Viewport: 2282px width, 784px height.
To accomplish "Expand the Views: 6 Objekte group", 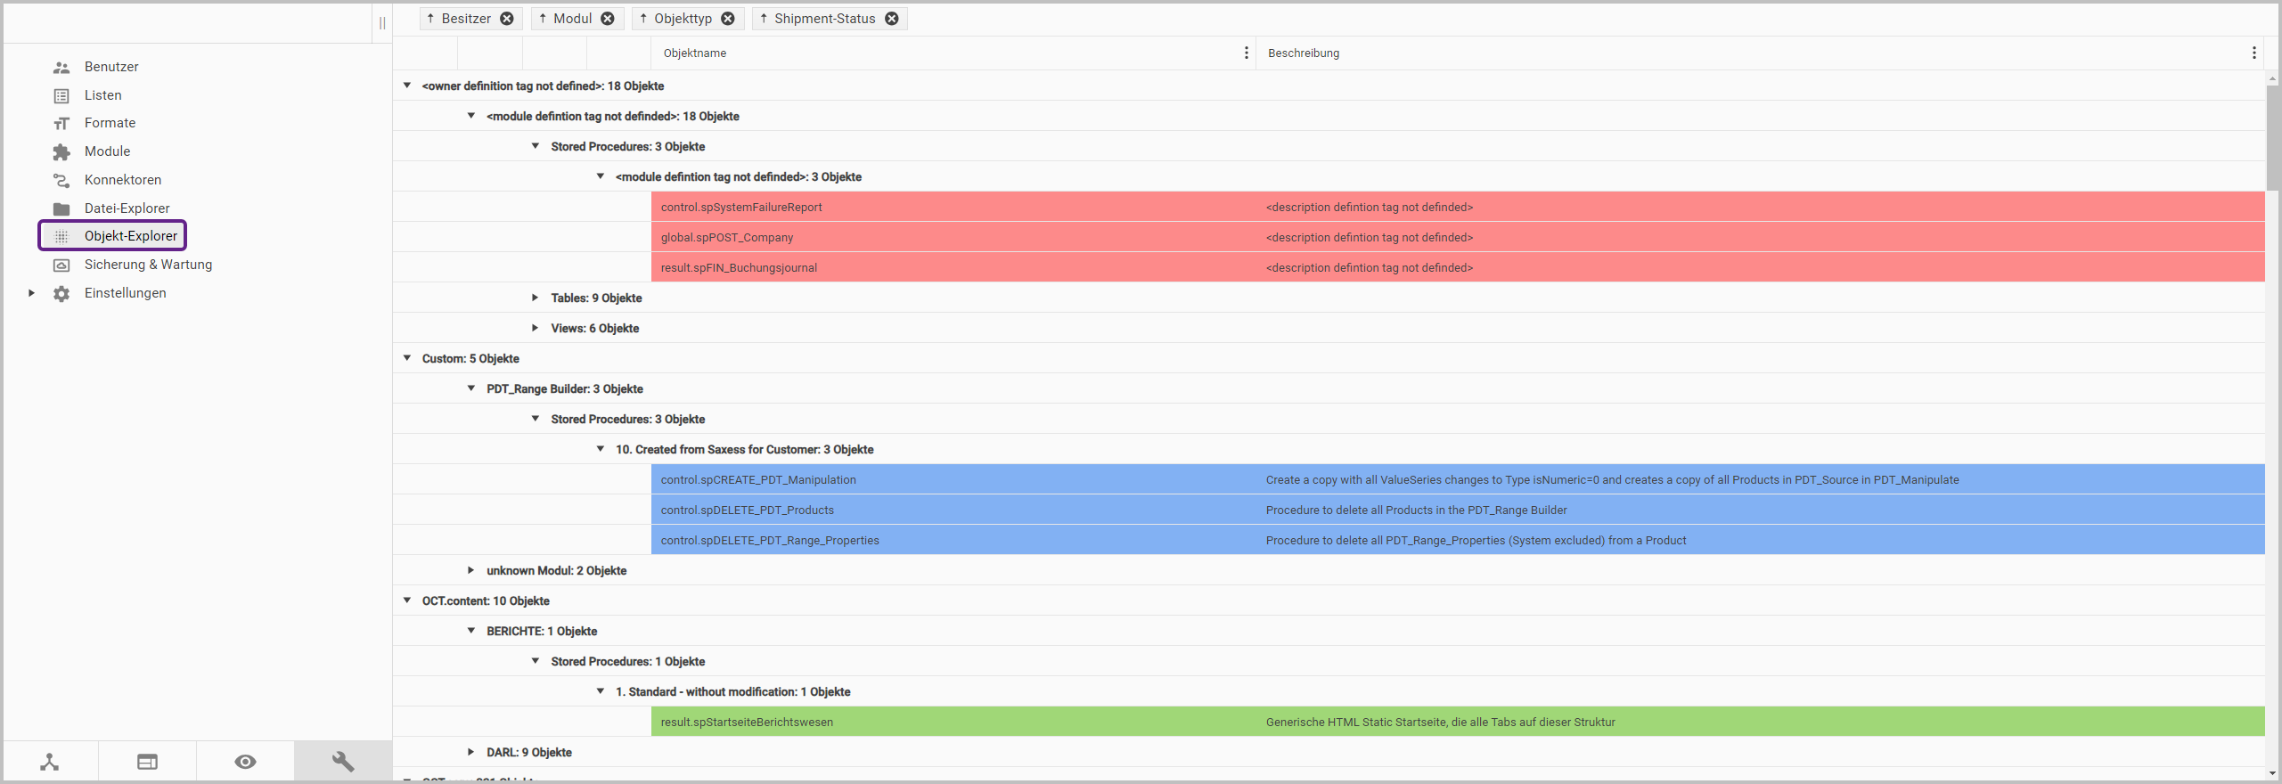I will point(535,328).
